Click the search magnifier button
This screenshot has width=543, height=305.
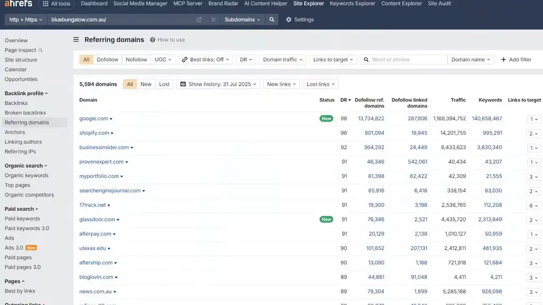272,20
